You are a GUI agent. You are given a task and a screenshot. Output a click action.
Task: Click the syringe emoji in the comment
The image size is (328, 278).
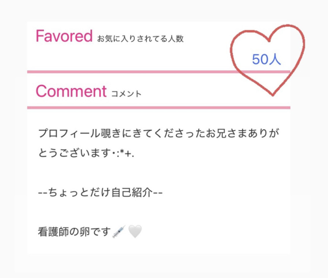point(119,232)
